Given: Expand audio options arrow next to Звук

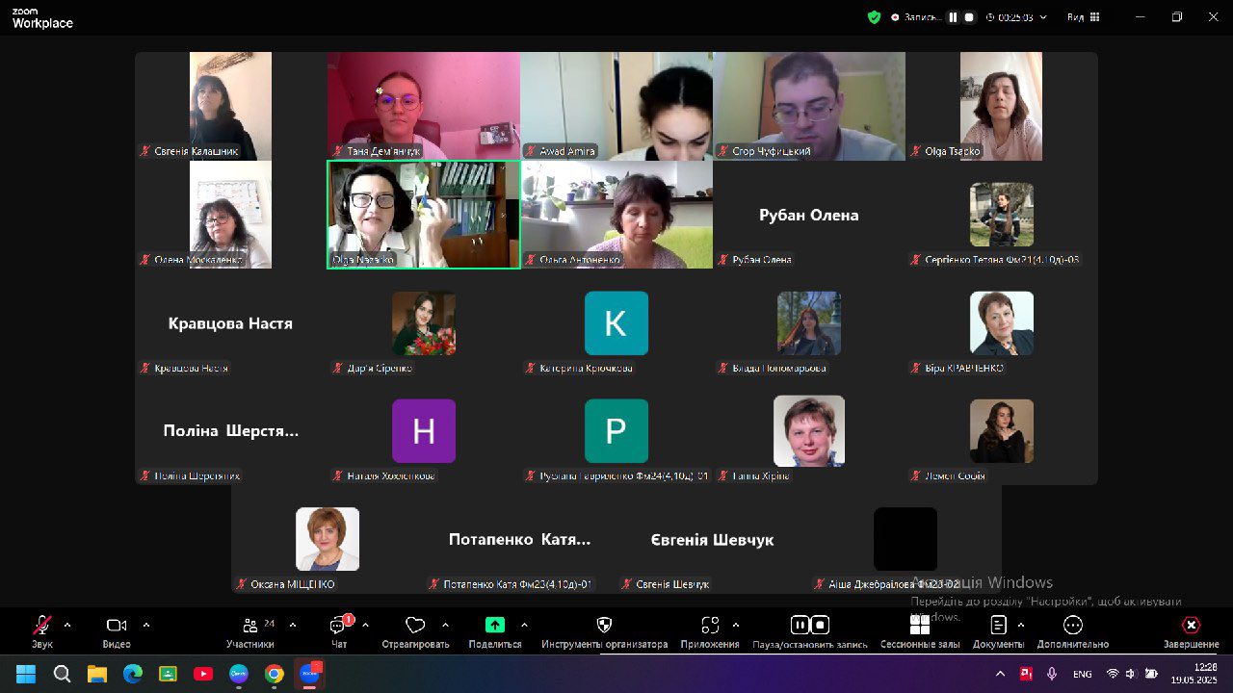Looking at the screenshot, I should click(67, 625).
